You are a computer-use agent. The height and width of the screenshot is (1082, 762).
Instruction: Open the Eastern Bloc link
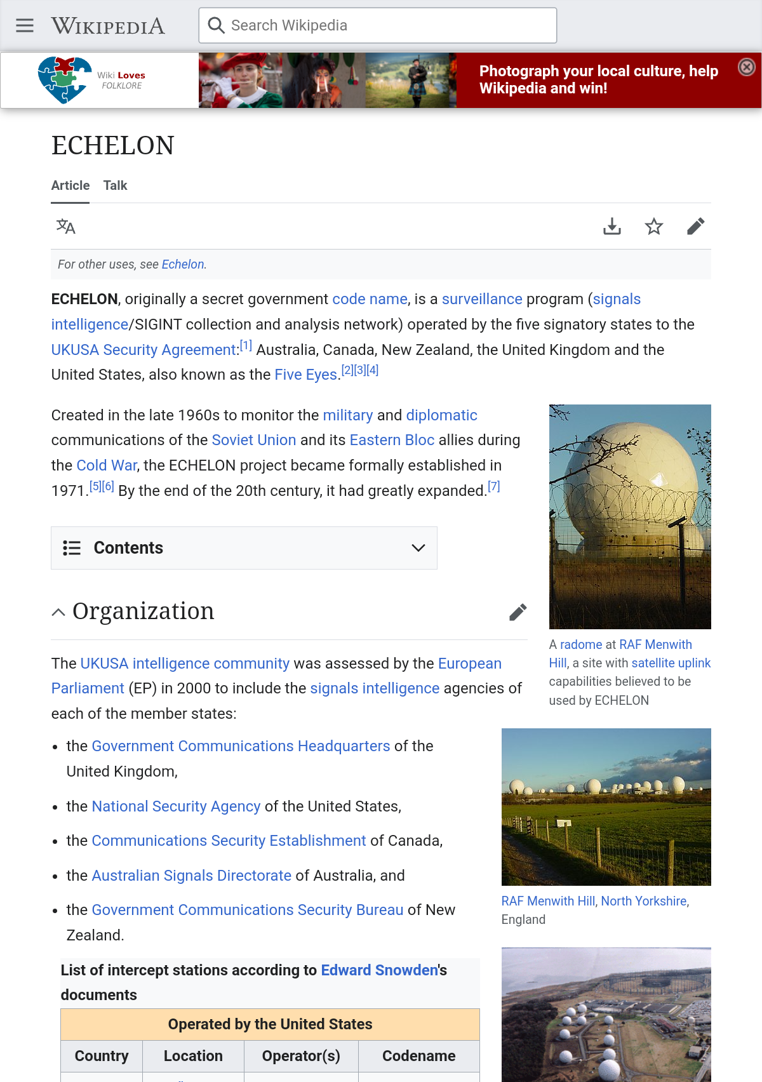click(x=392, y=440)
